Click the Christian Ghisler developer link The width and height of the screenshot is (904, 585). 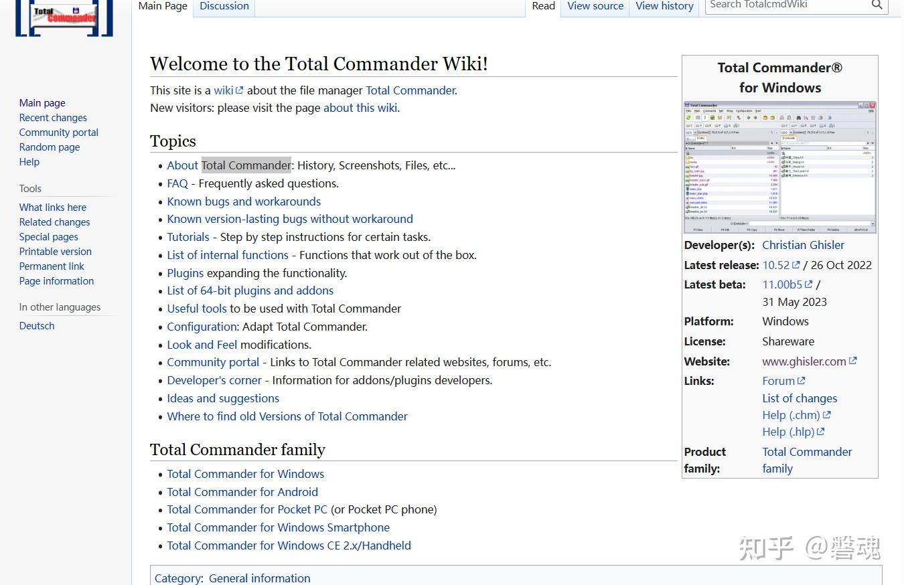coord(803,244)
